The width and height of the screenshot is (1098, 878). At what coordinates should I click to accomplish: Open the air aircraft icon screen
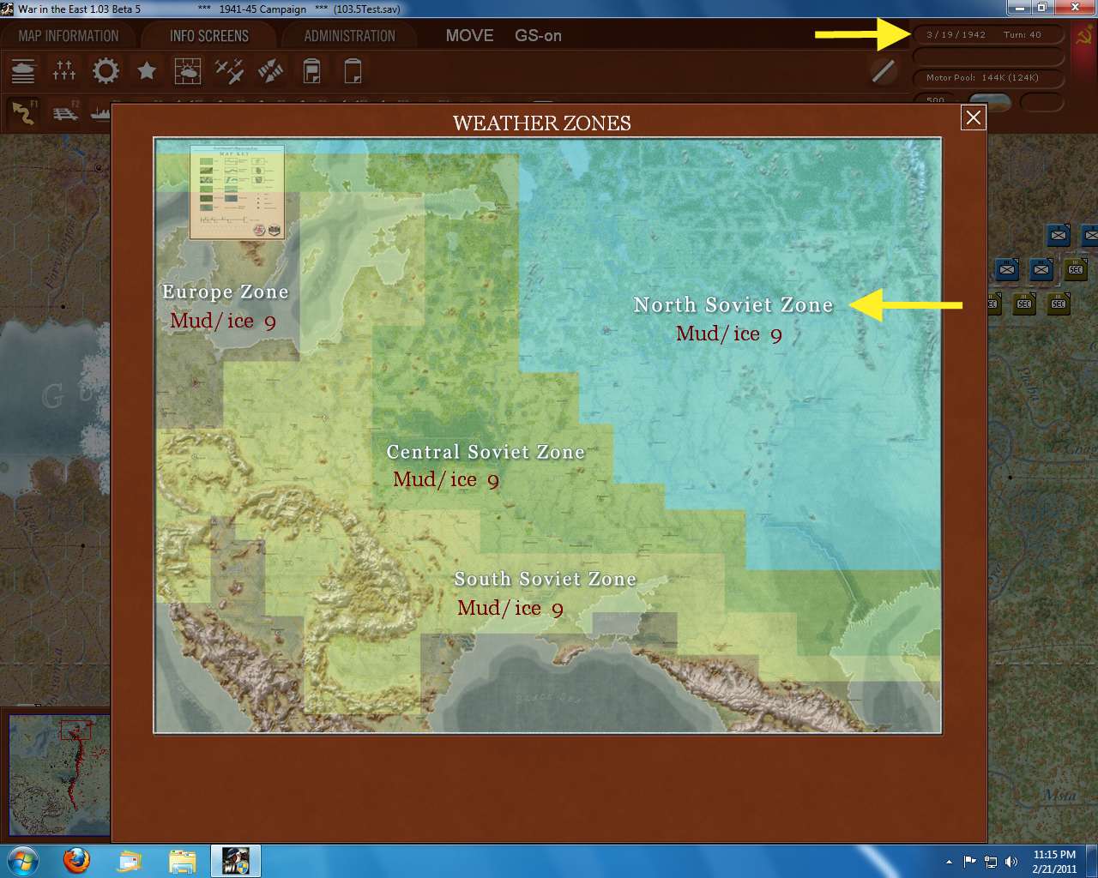(x=229, y=71)
